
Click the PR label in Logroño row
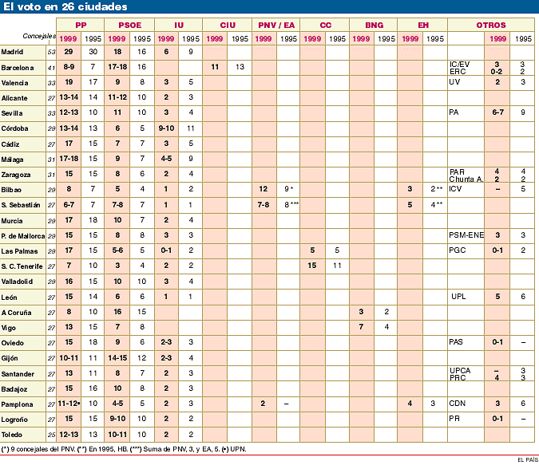click(454, 418)
